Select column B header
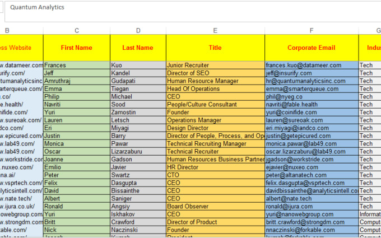The height and width of the screenshot is (238, 381). coord(21,31)
